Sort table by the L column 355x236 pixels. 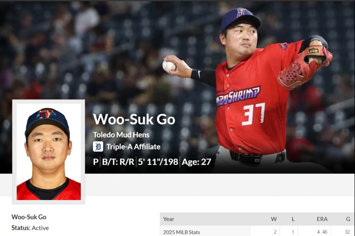(x=293, y=219)
